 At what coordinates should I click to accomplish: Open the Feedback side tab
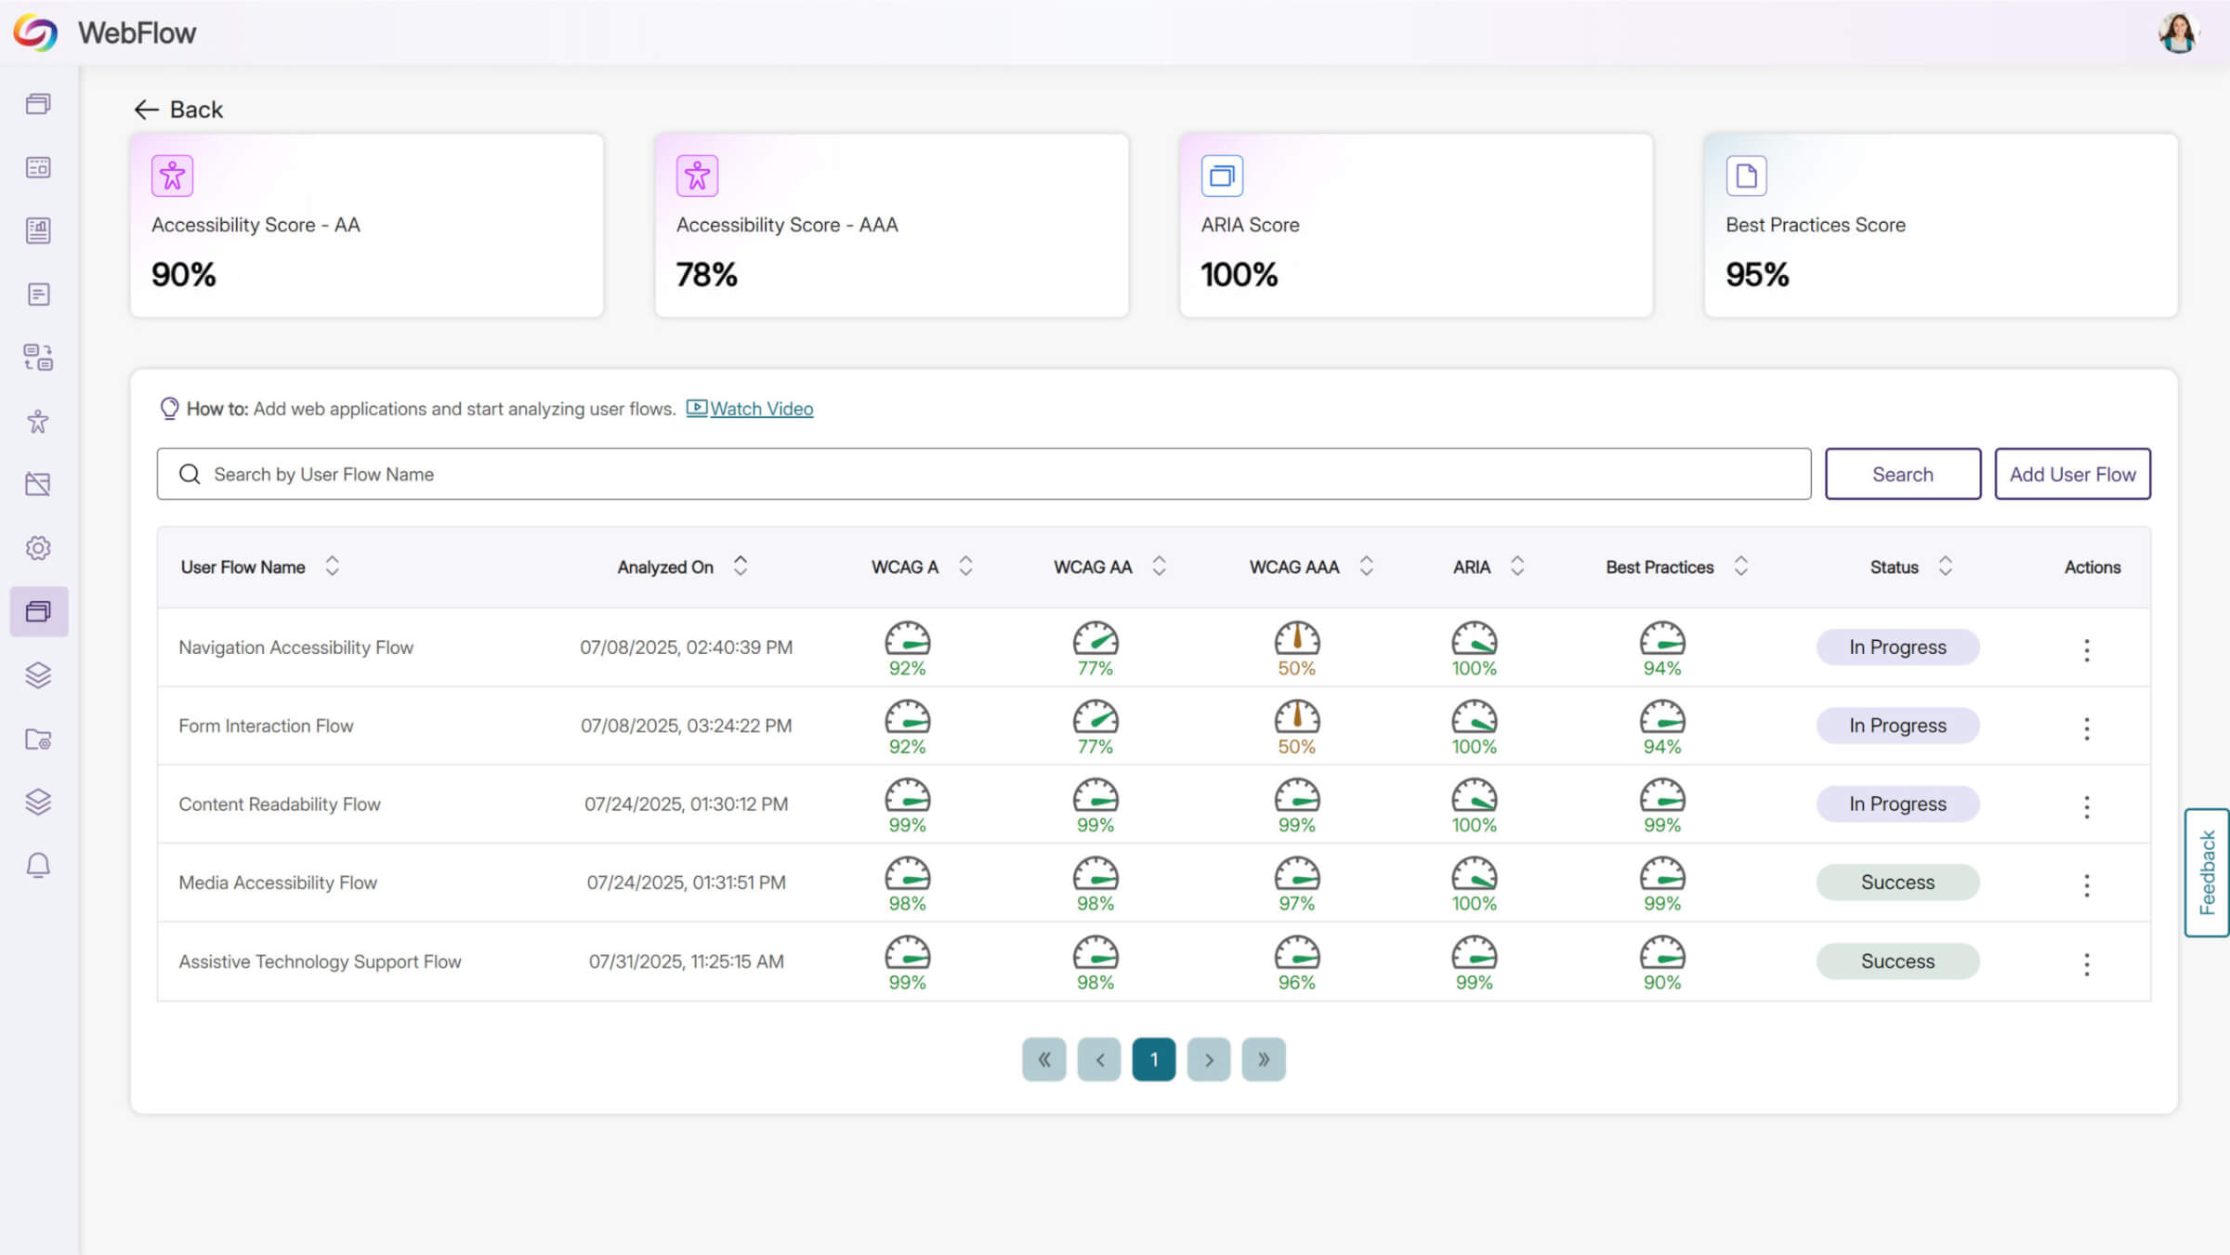coord(2207,872)
